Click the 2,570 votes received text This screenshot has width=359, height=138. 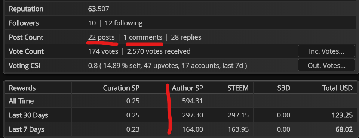(159, 51)
